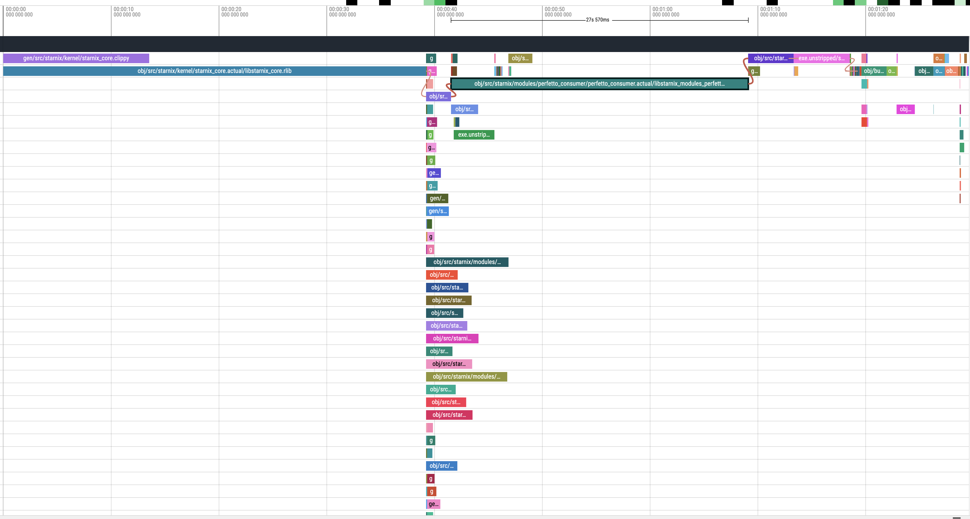This screenshot has height=519, width=970.
Task: Select the olive-green obj/src/starnix/modules slice
Action: pos(466,377)
